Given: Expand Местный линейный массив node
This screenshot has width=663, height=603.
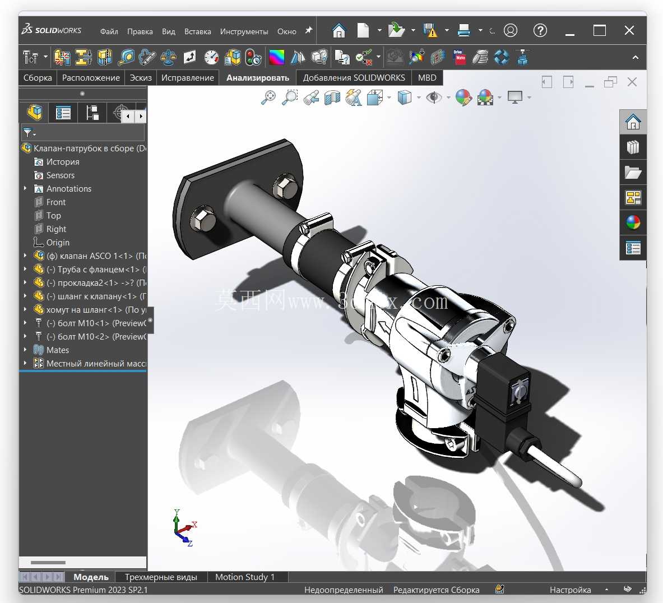Looking at the screenshot, I should [x=25, y=363].
